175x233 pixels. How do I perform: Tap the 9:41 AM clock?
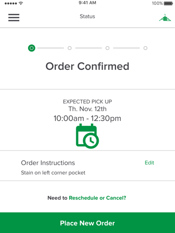tap(87, 3)
